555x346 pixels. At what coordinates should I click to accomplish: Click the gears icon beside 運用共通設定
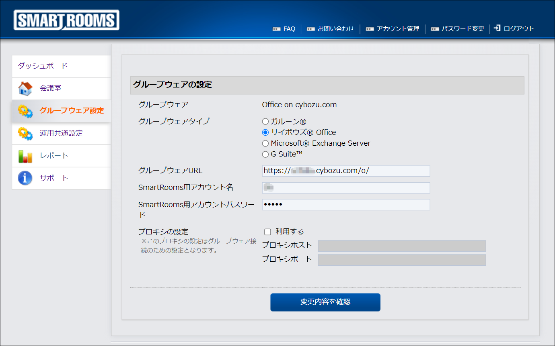(25, 134)
